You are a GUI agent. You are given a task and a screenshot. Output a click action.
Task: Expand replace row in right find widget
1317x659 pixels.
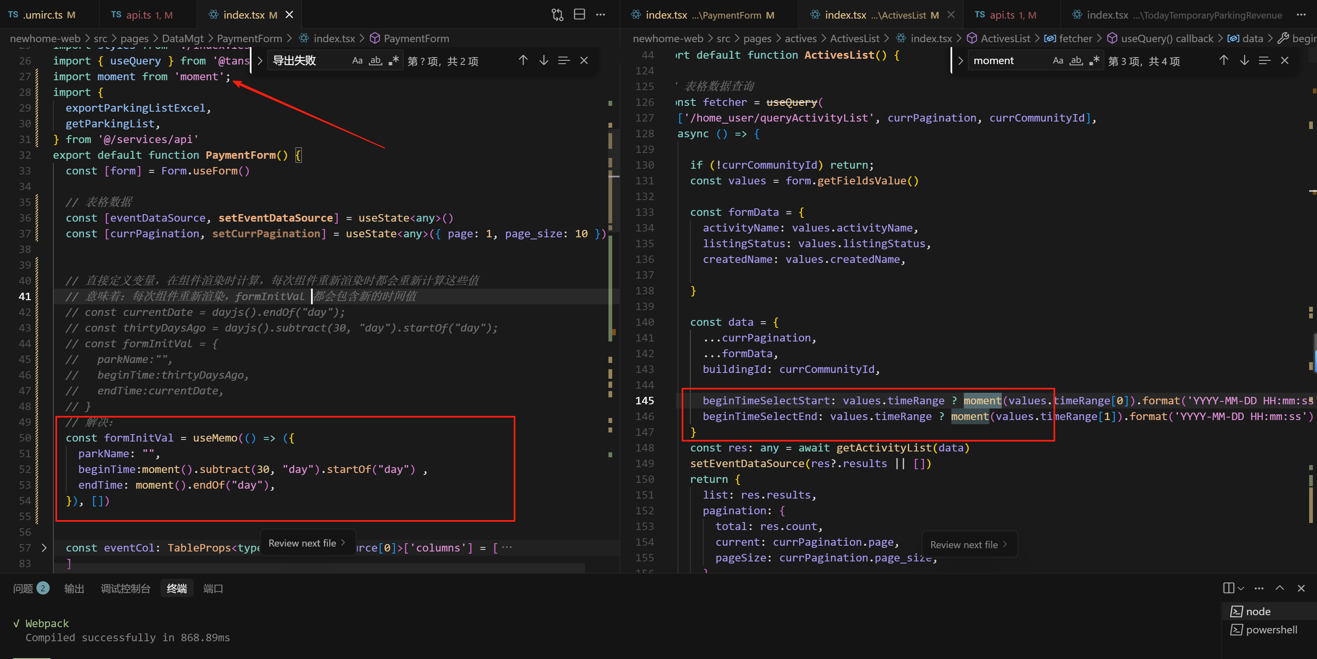pos(960,61)
